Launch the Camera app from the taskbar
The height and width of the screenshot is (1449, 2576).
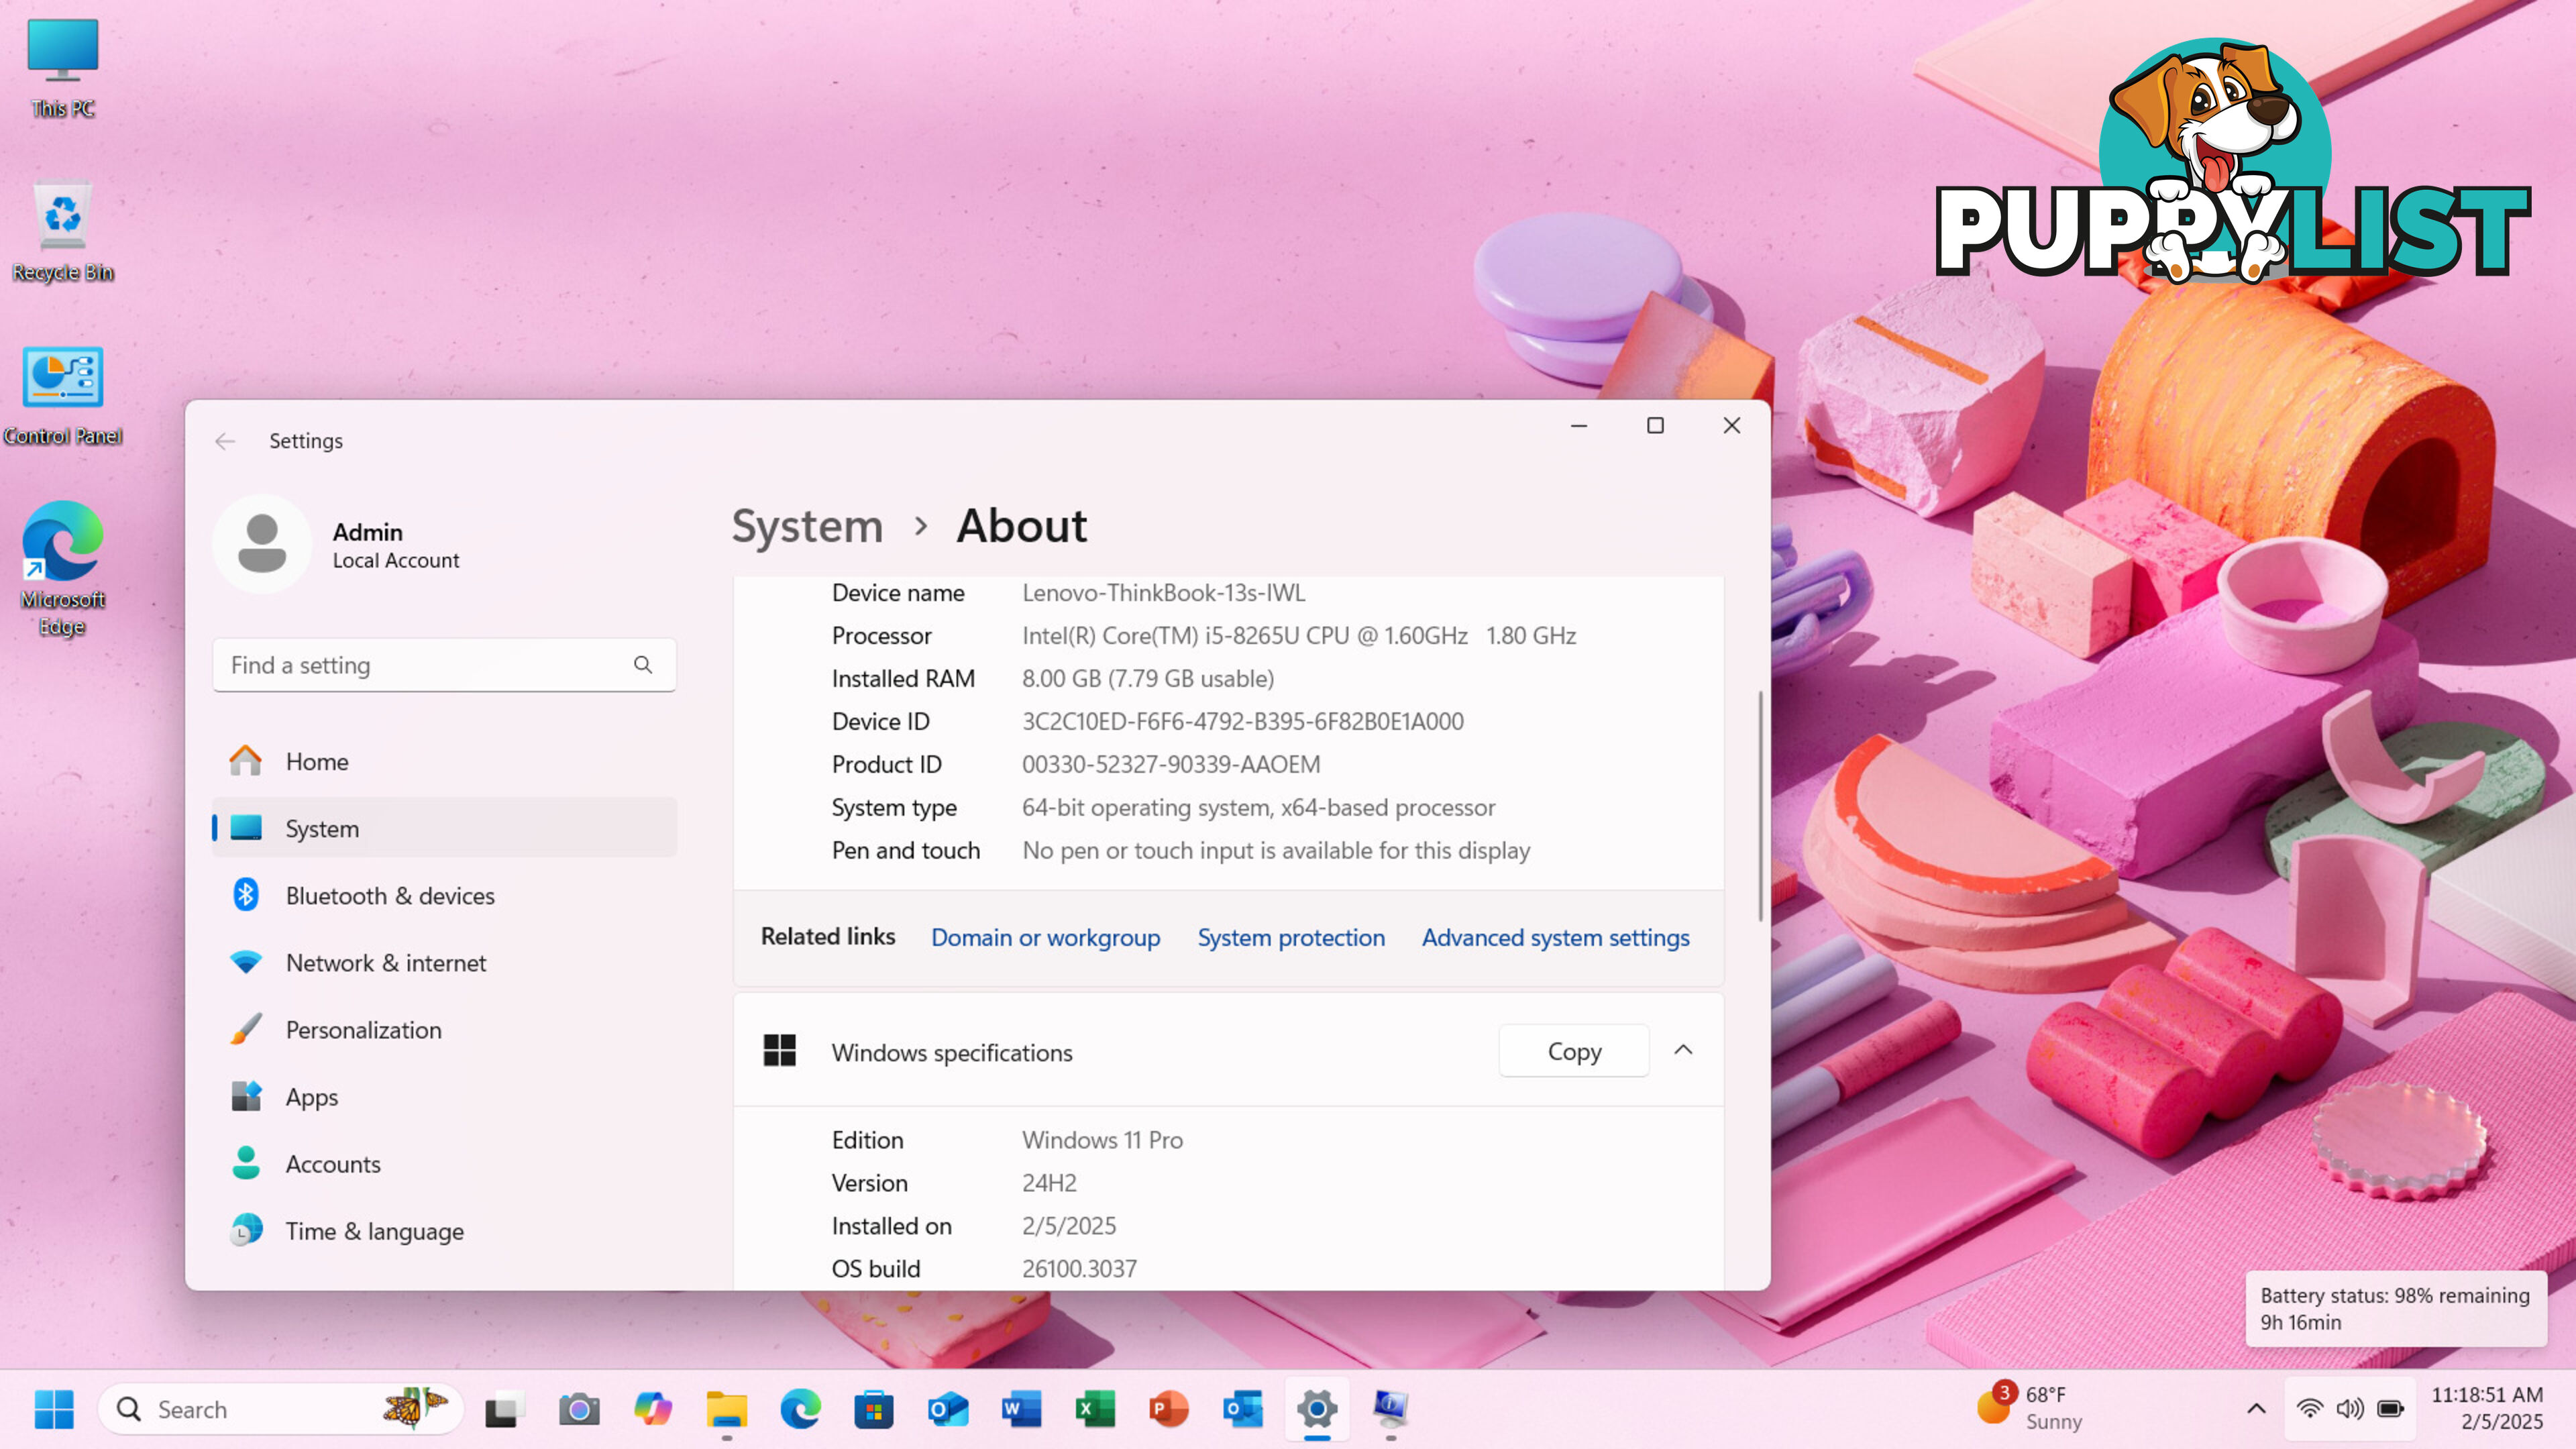pos(579,1409)
